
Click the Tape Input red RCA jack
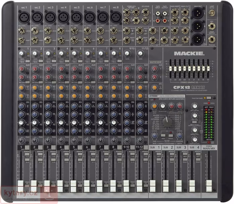tap(158, 20)
